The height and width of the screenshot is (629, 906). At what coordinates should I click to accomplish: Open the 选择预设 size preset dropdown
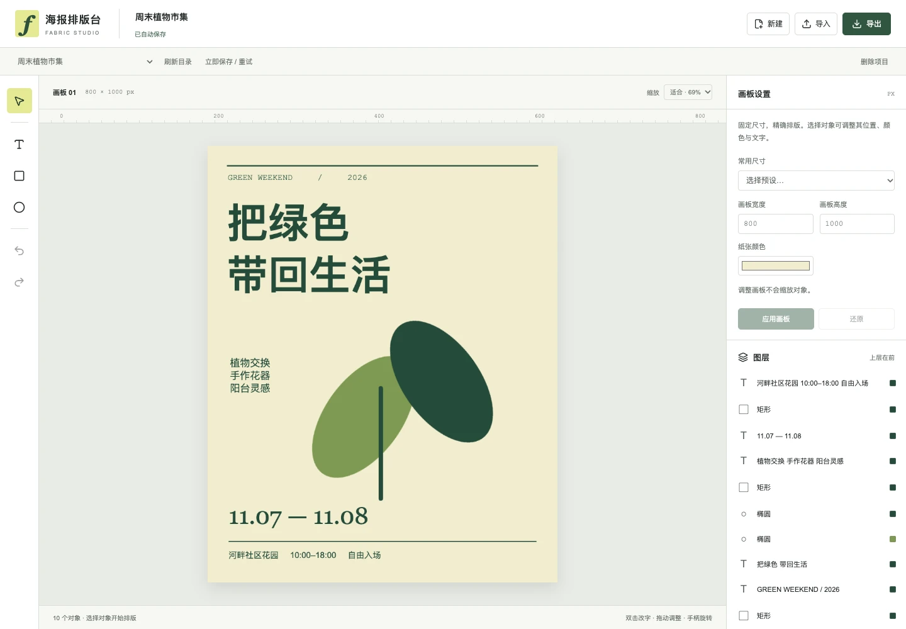(816, 181)
